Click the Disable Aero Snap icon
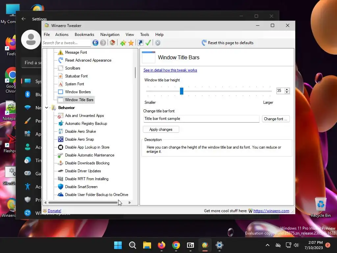Viewport: 337px width, 253px height. tap(61, 139)
